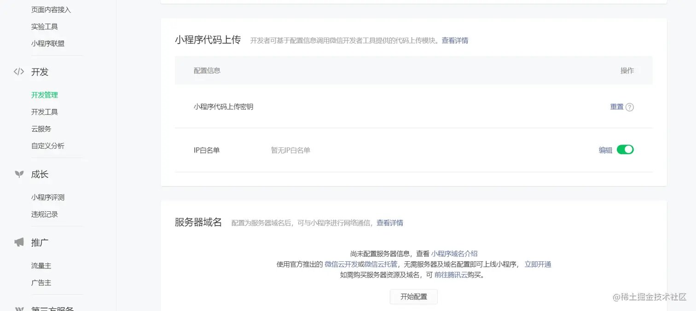
Task: Open 广告主 in the sidebar
Action: coord(41,283)
